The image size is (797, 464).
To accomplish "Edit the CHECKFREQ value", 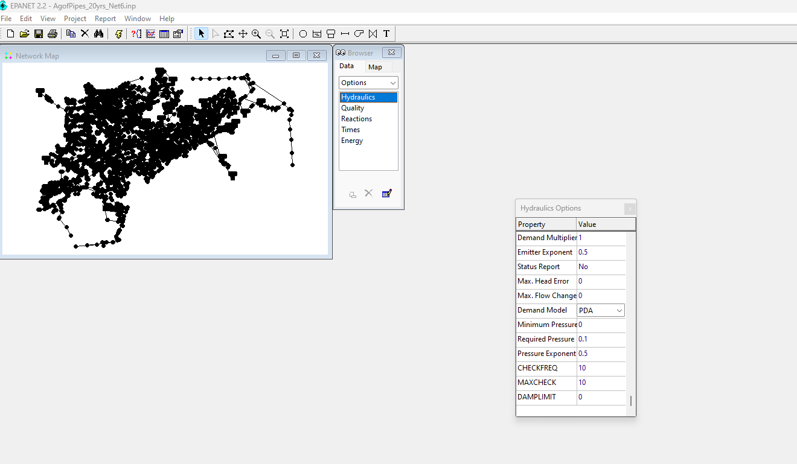I will click(x=601, y=368).
